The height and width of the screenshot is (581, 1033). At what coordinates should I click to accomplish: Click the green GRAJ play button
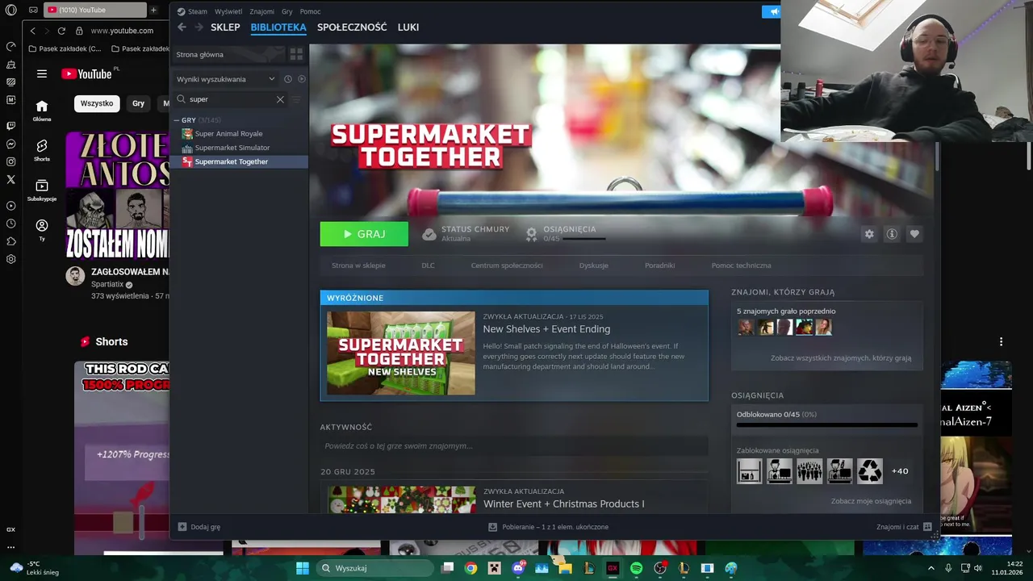point(364,234)
